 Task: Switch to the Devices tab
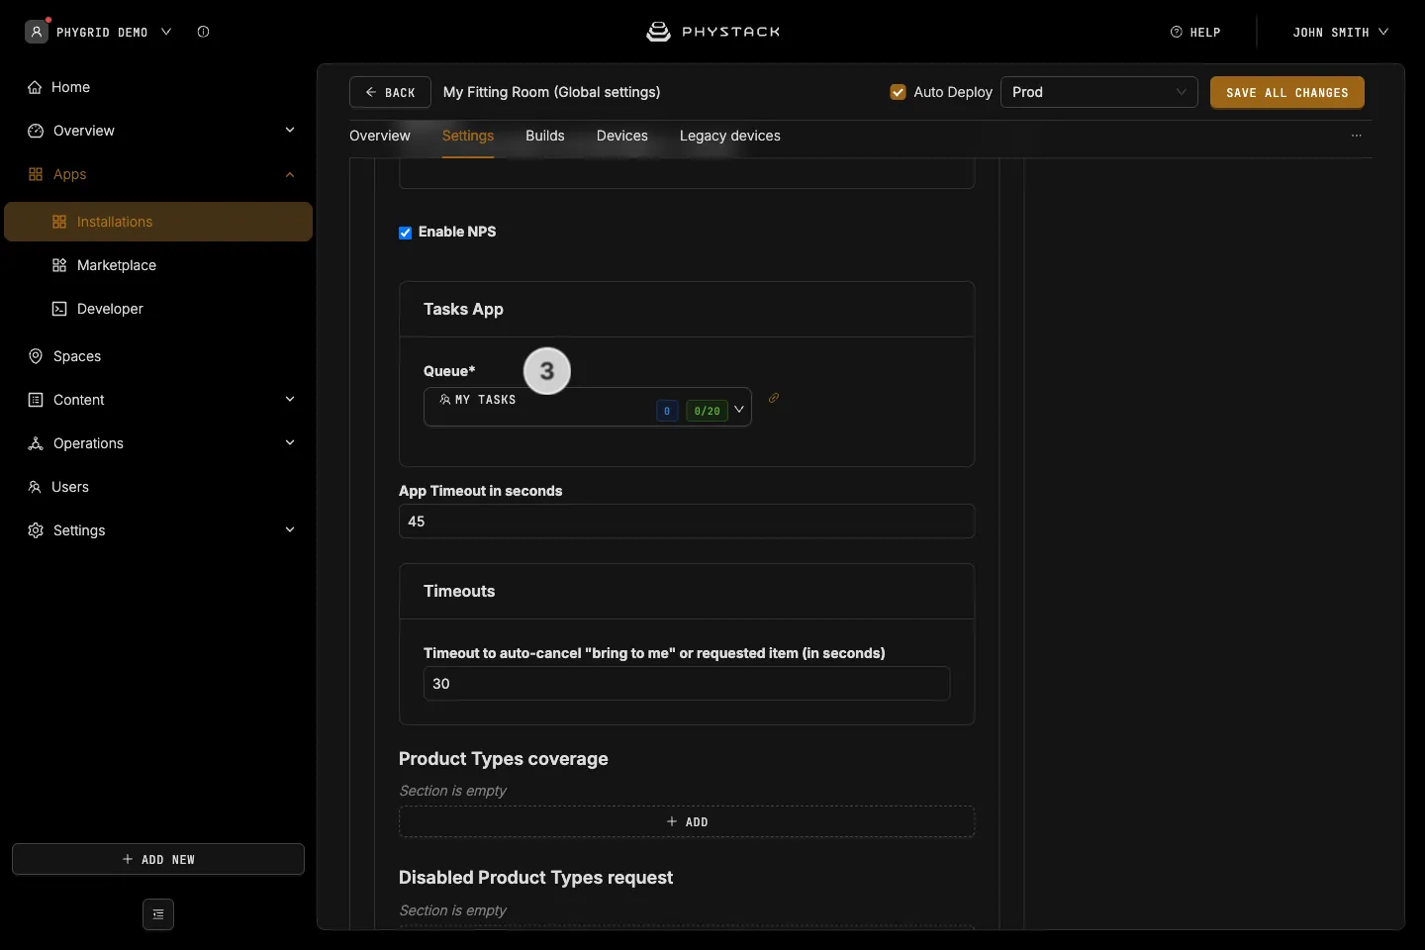click(622, 136)
